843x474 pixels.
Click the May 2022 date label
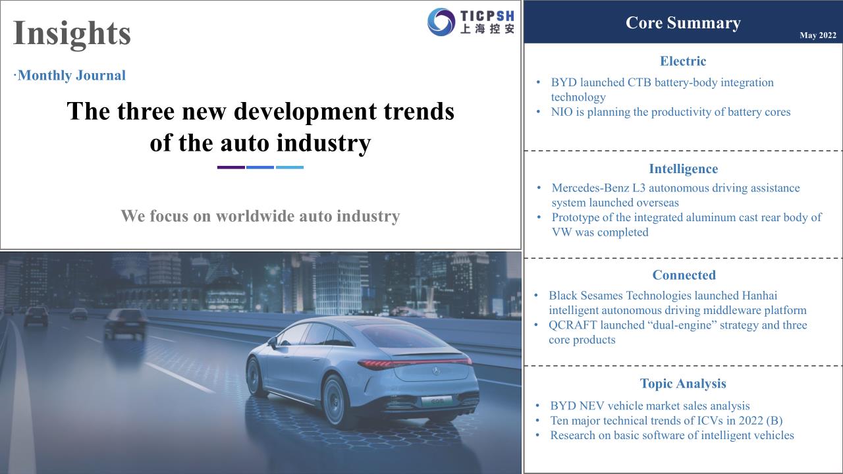pyautogui.click(x=817, y=36)
